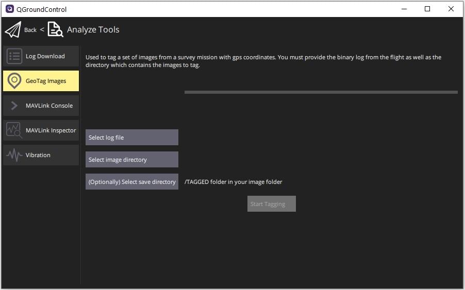This screenshot has width=465, height=290.
Task: Show the Vibration analysis page
Action: 38,155
